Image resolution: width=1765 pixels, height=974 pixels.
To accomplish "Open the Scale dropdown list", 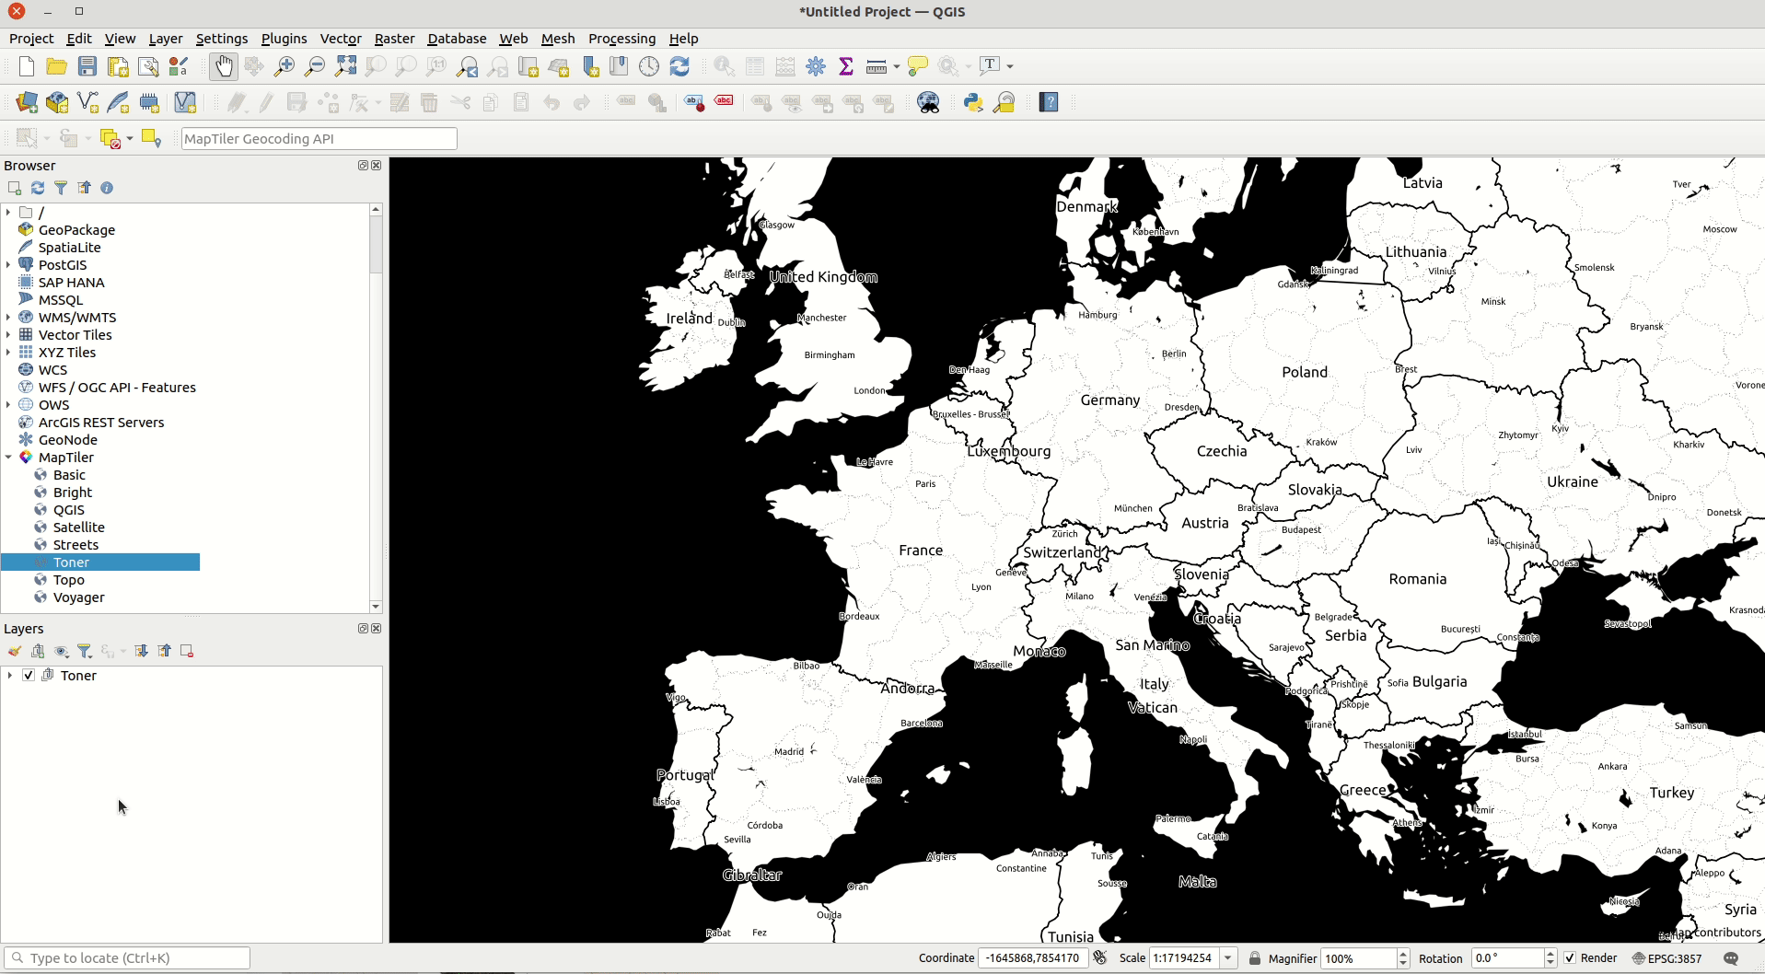I will pyautogui.click(x=1227, y=958).
